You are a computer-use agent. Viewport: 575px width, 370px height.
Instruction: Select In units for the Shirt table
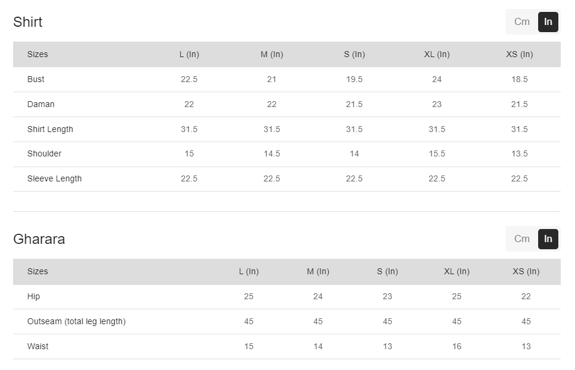[x=548, y=22]
